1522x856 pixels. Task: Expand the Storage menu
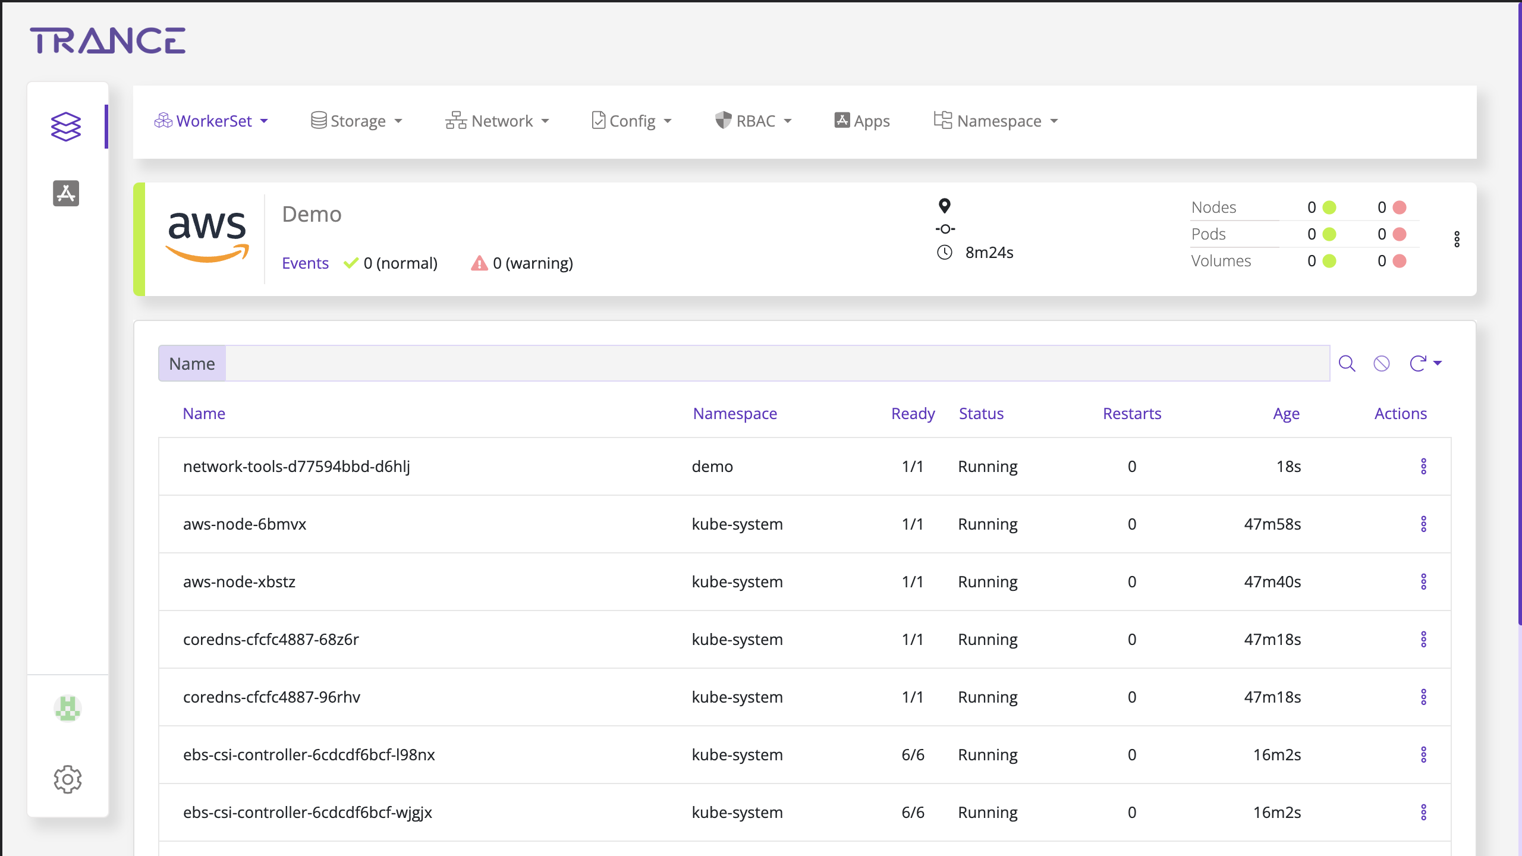pyautogui.click(x=357, y=121)
